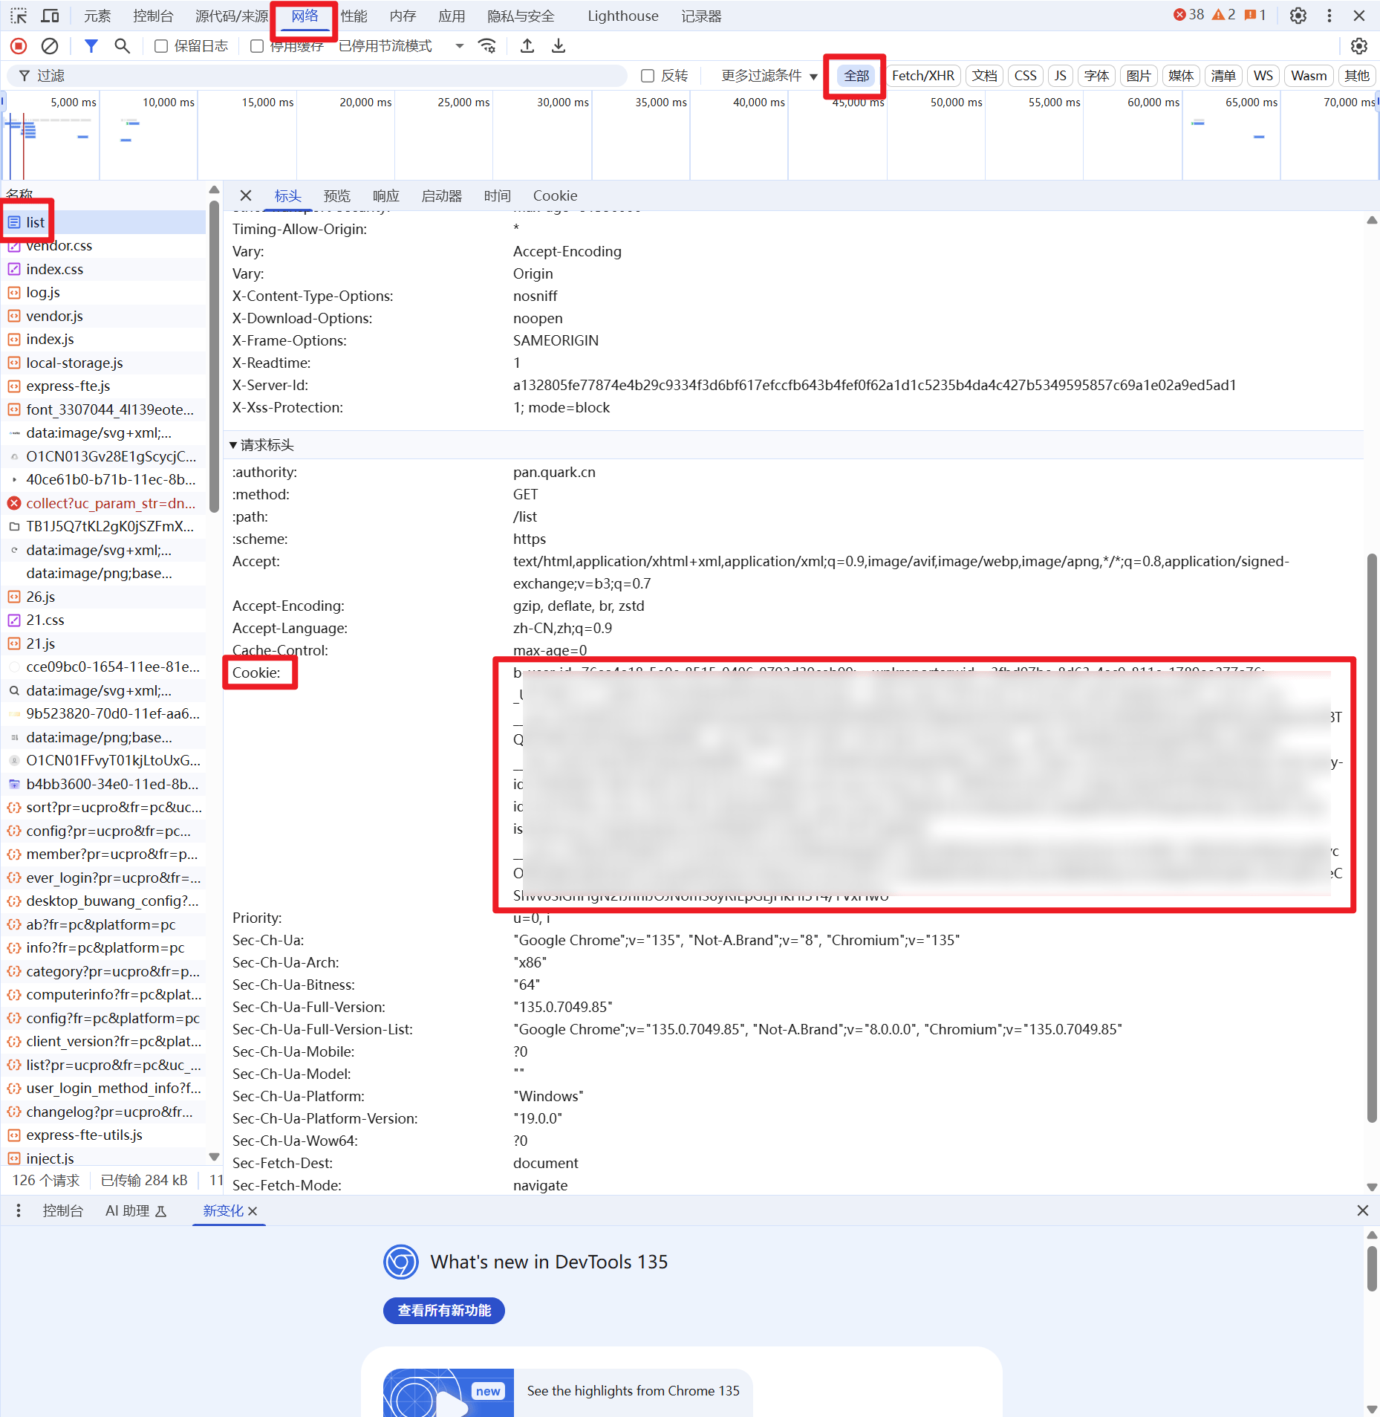Switch to the 响应 tab
This screenshot has width=1380, height=1417.
tap(386, 196)
